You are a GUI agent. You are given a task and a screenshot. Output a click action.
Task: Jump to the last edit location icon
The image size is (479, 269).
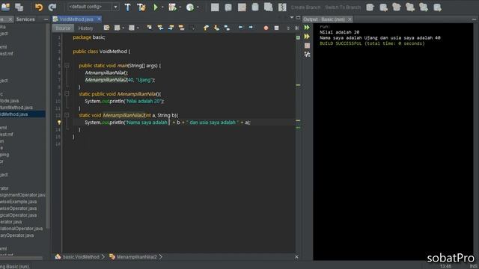click(x=106, y=28)
